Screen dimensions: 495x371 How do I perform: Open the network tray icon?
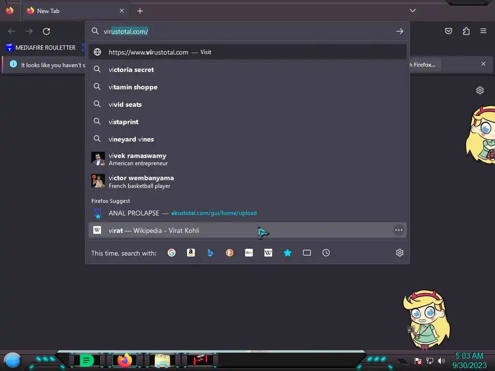[x=430, y=360]
